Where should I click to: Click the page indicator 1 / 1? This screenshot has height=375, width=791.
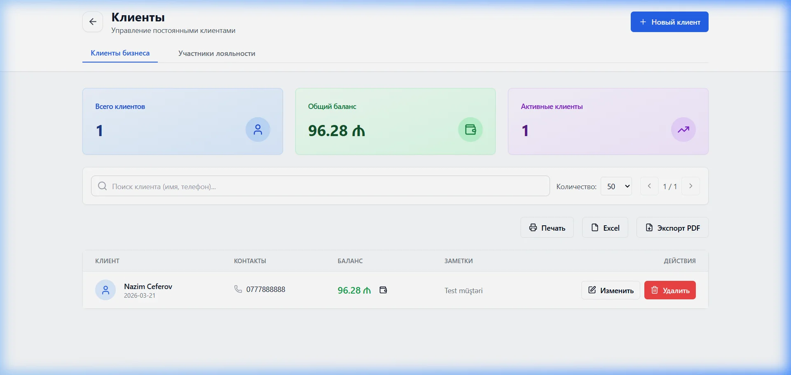point(670,186)
